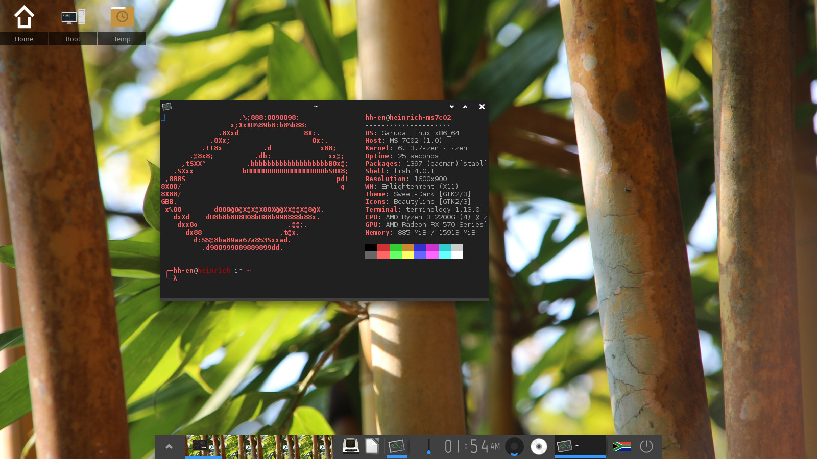Open the Home desktop icon
817x459 pixels.
pyautogui.click(x=24, y=18)
